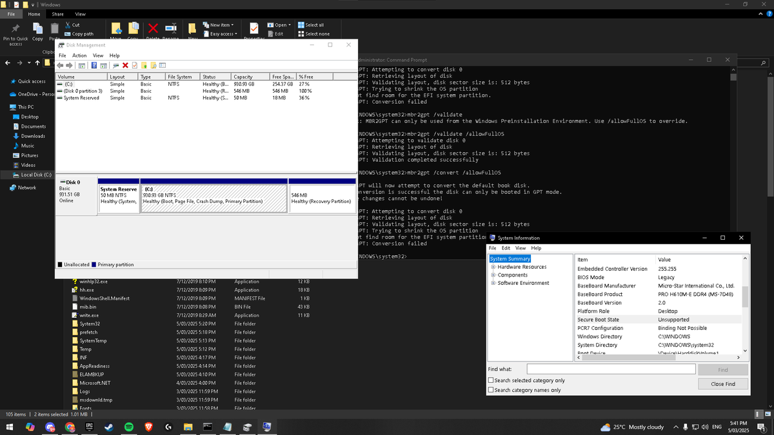The width and height of the screenshot is (774, 435).
Task: Click magnifier search icon in Disk Management toolbar
Action: [153, 65]
